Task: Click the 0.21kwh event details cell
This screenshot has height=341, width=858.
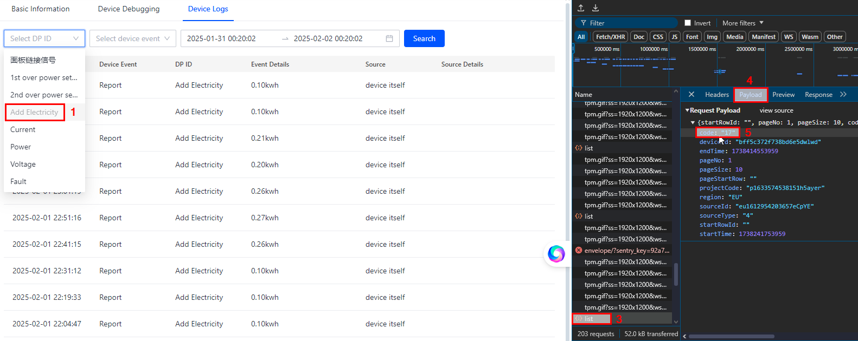Action: pyautogui.click(x=265, y=138)
